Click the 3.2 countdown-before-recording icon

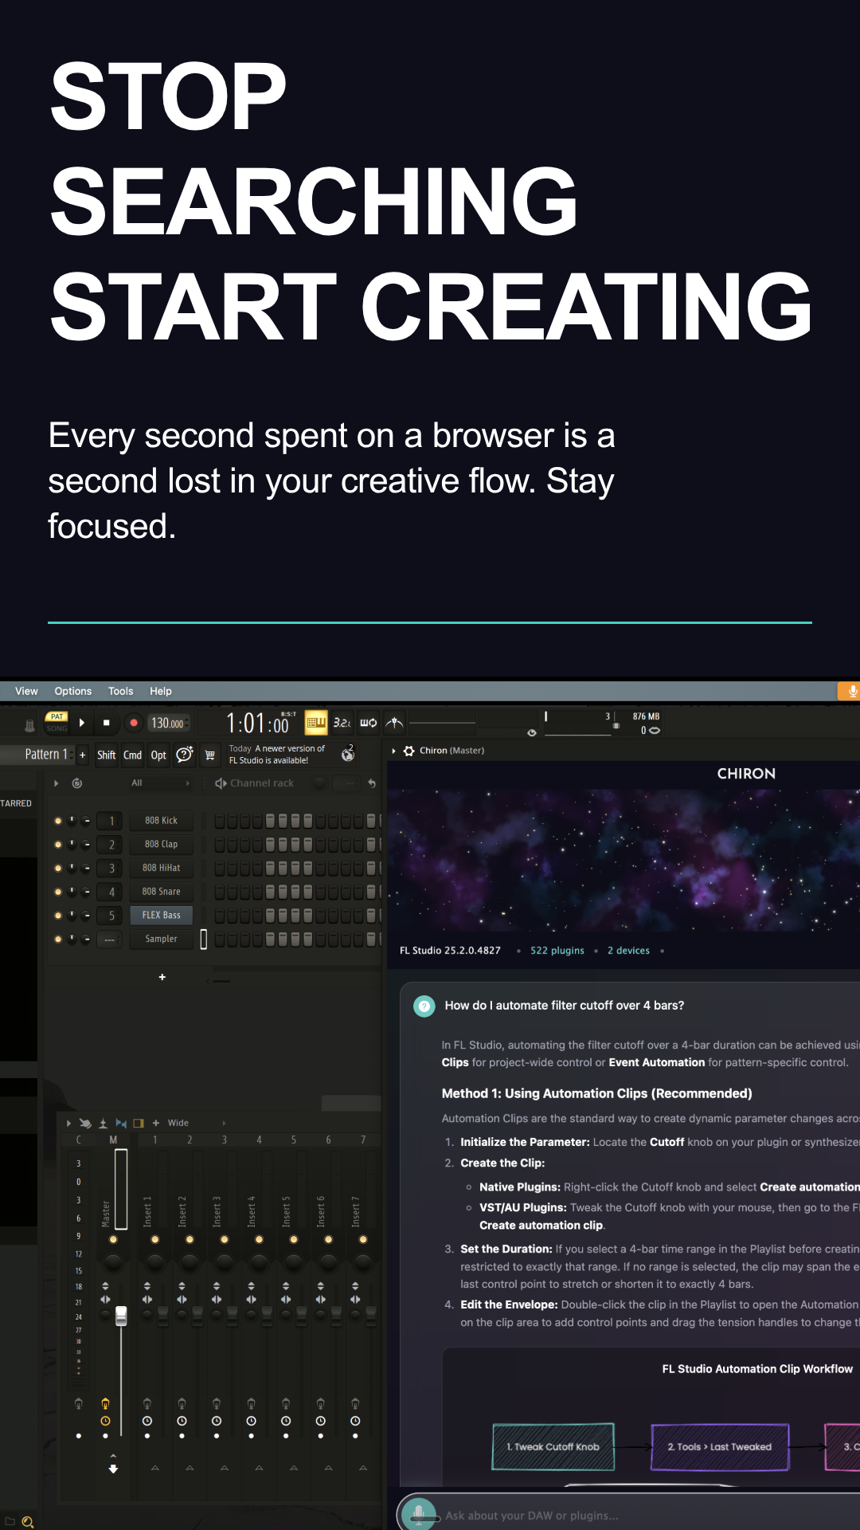pyautogui.click(x=342, y=722)
